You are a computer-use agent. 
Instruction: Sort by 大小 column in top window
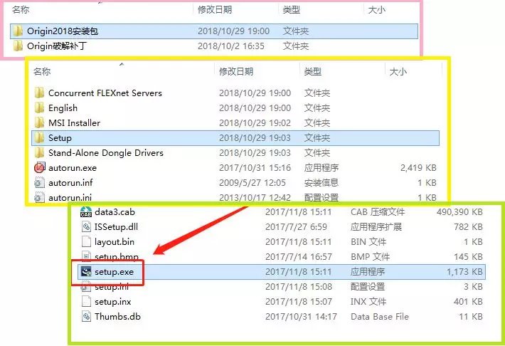pyautogui.click(x=376, y=10)
